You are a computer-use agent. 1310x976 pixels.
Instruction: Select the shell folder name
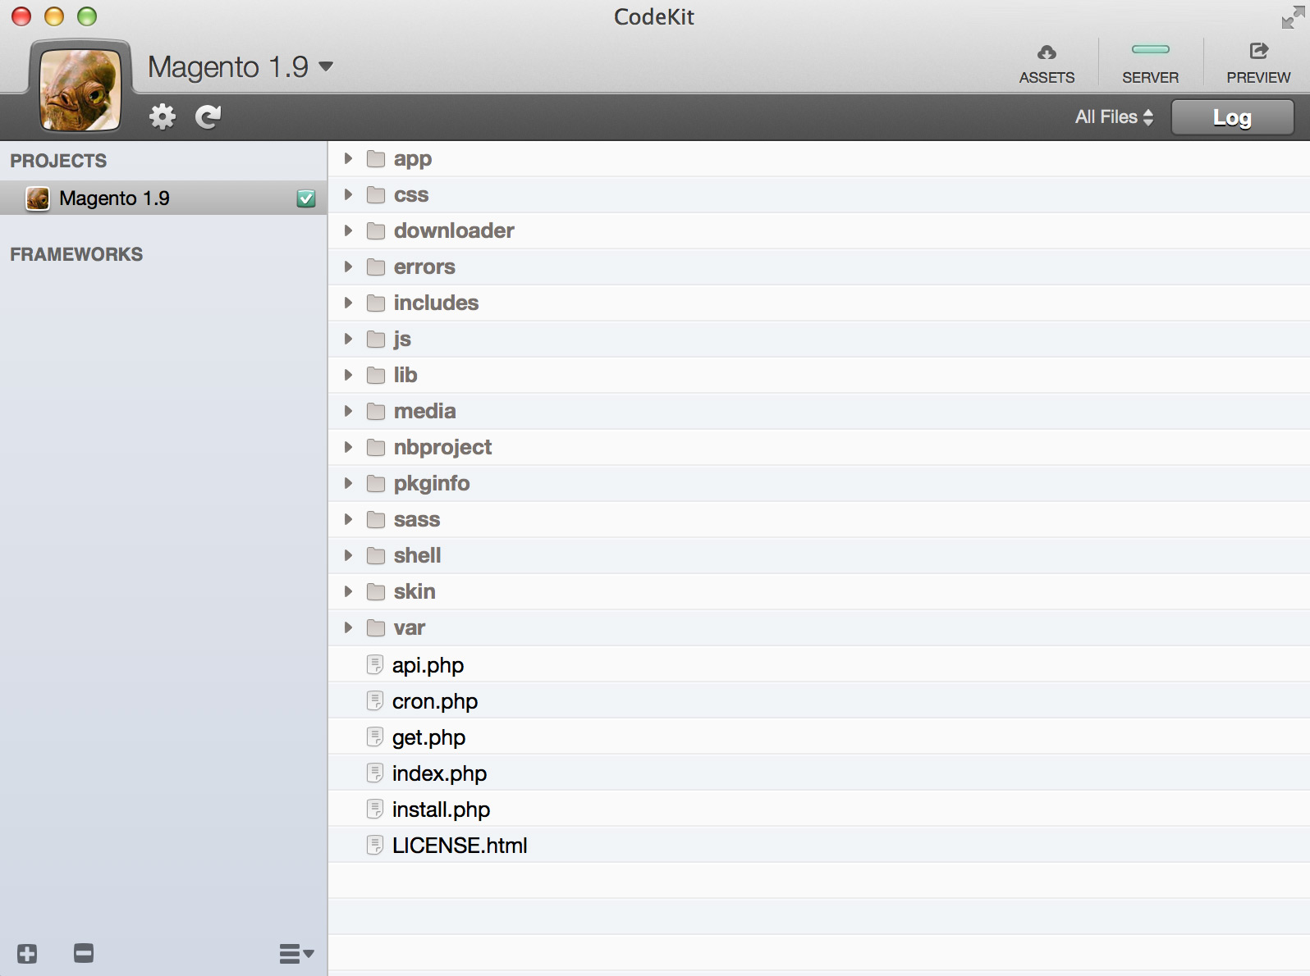tap(417, 555)
